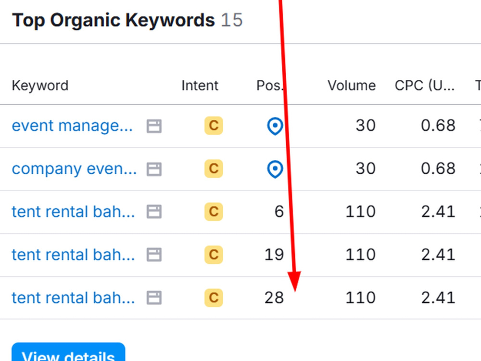
Task: Click the CPC (U... column header
Action: tap(425, 86)
